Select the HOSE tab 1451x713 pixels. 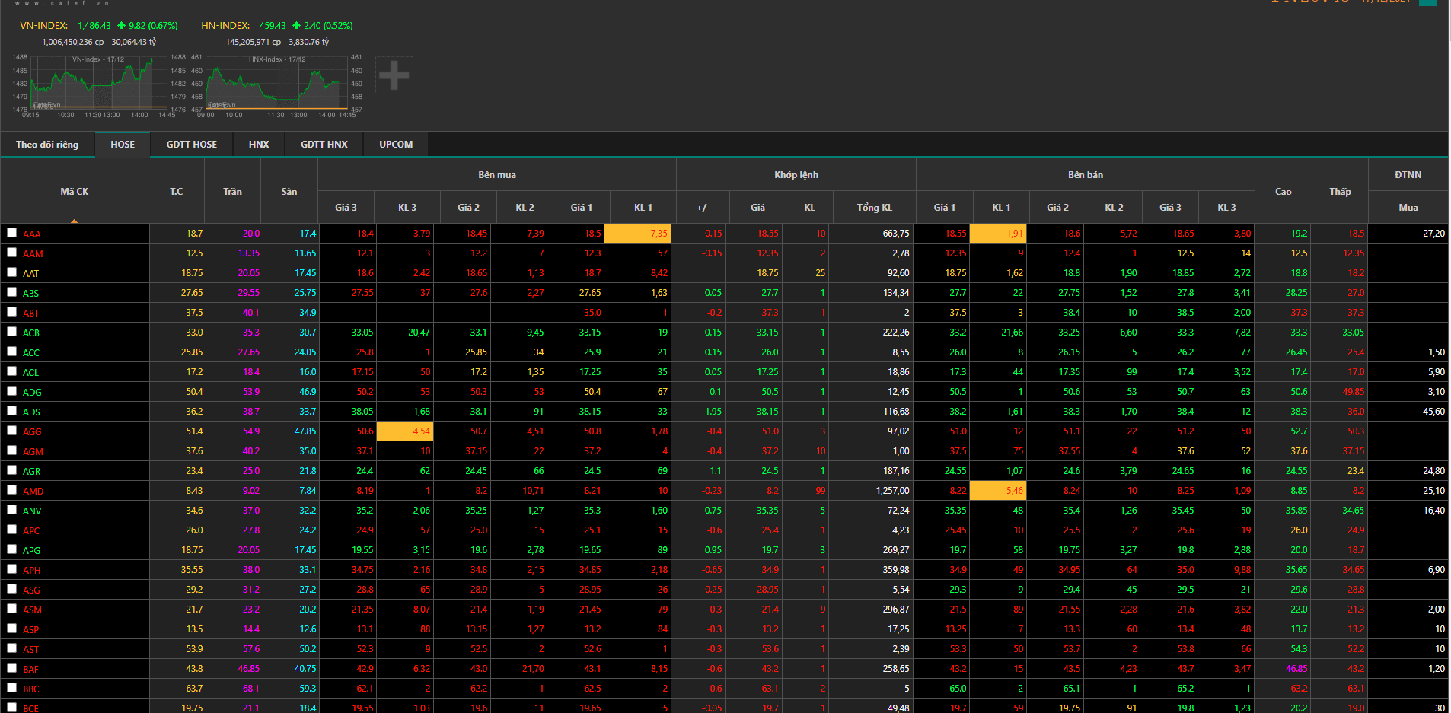pyautogui.click(x=123, y=145)
